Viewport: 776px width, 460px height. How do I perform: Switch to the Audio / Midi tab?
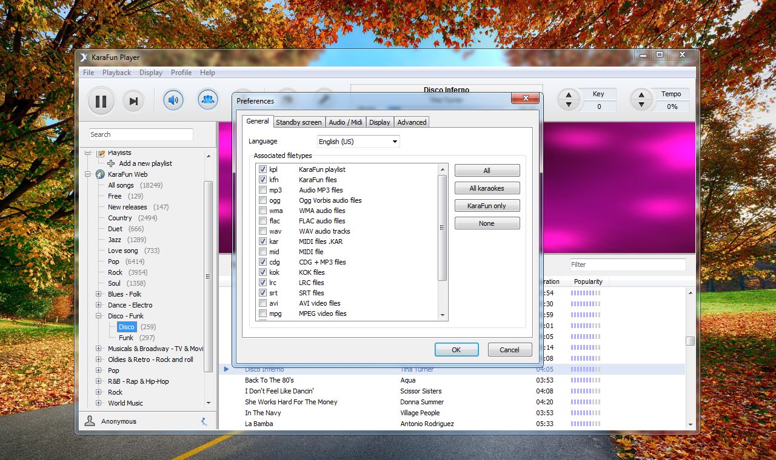coord(346,122)
